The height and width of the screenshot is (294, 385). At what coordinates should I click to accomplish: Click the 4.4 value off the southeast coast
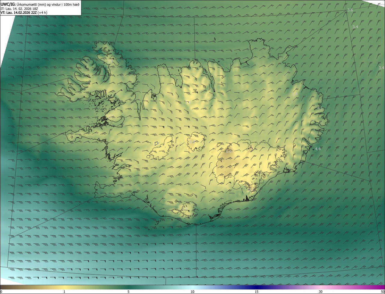click(318, 149)
